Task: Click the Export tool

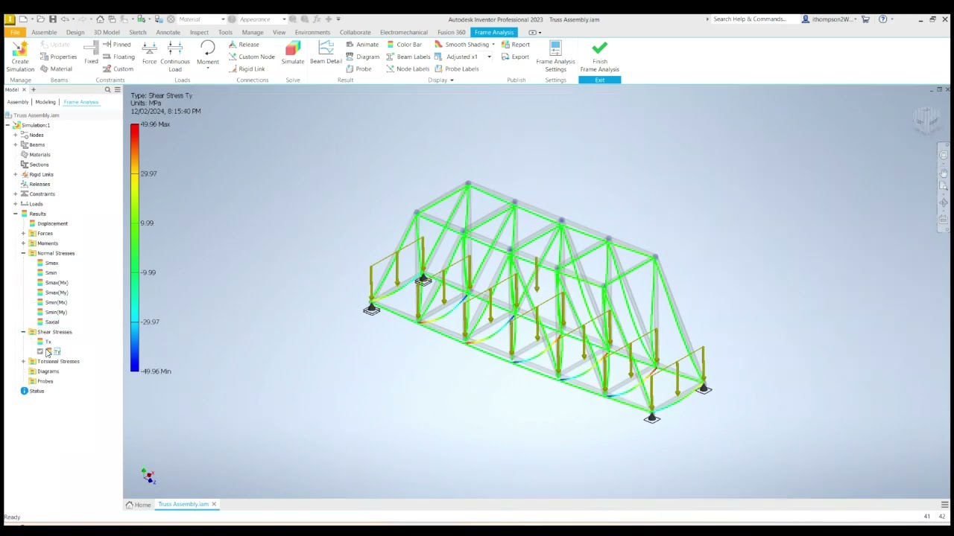Action: (515, 57)
